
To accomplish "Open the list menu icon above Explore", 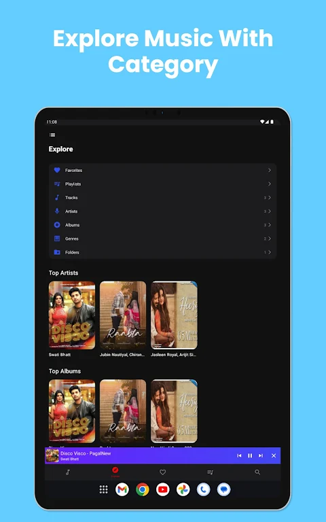I will coord(52,135).
